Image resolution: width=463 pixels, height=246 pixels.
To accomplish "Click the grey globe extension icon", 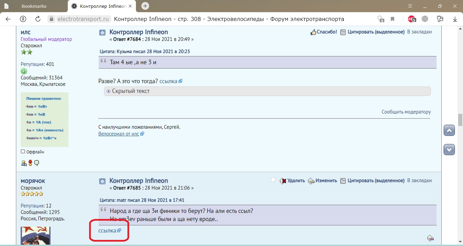I will pyautogui.click(x=425, y=19).
